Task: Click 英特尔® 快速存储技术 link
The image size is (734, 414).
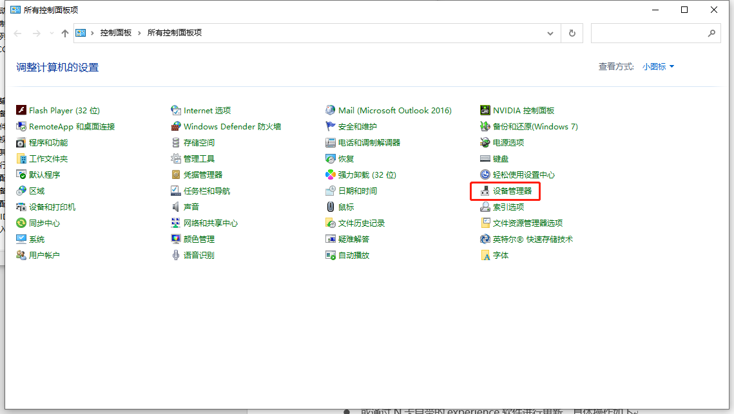Action: click(x=533, y=239)
